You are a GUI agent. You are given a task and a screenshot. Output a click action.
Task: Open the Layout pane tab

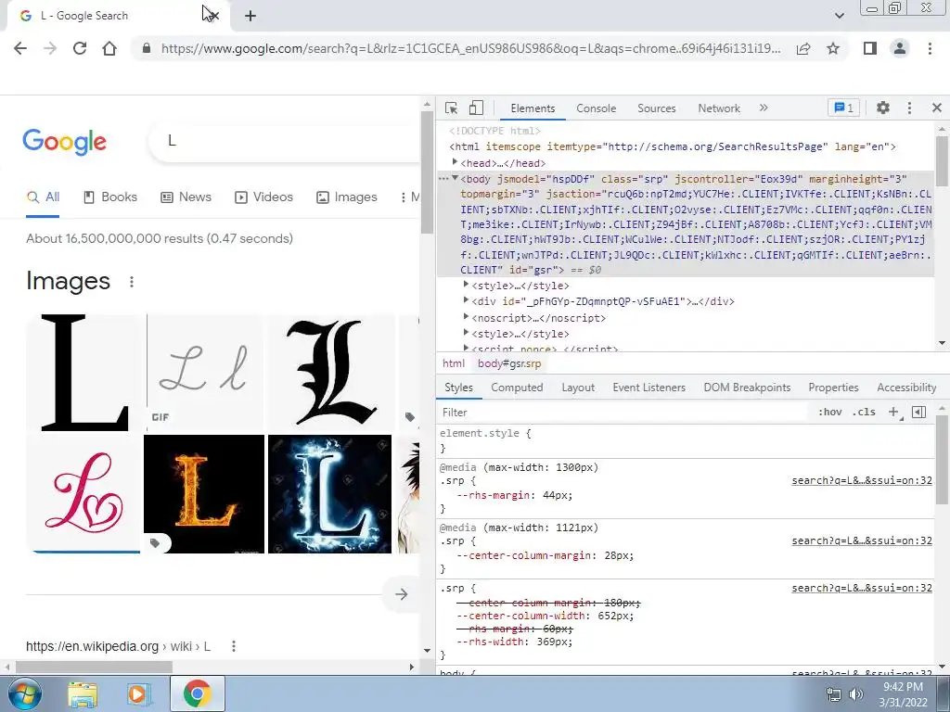578,388
